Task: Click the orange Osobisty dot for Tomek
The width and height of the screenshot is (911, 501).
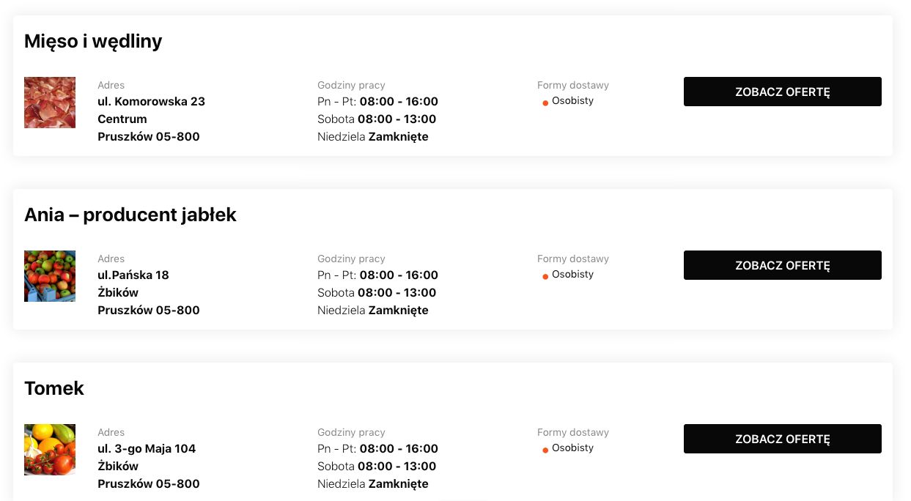Action: (545, 450)
